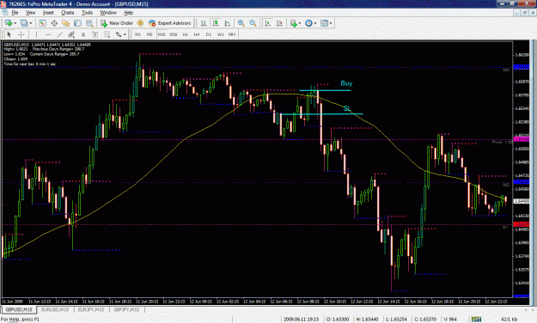The width and height of the screenshot is (537, 323).
Task: Expand the Profiles dropdown arrow
Action: (30, 23)
